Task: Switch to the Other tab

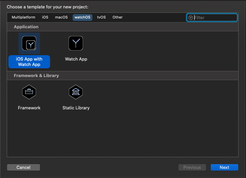Action: coord(118,17)
